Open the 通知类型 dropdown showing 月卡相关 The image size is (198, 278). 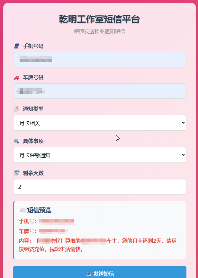(x=99, y=123)
